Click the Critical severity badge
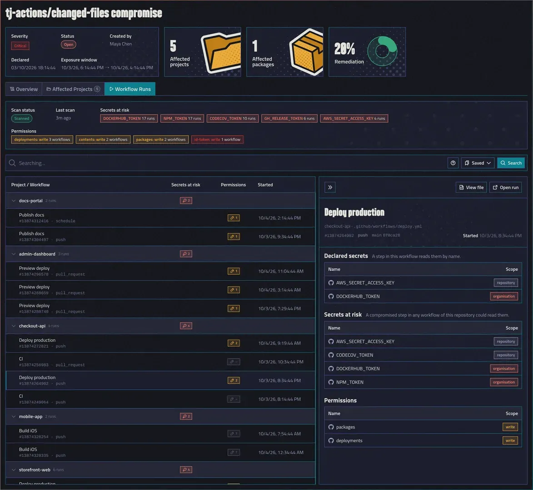 20,46
